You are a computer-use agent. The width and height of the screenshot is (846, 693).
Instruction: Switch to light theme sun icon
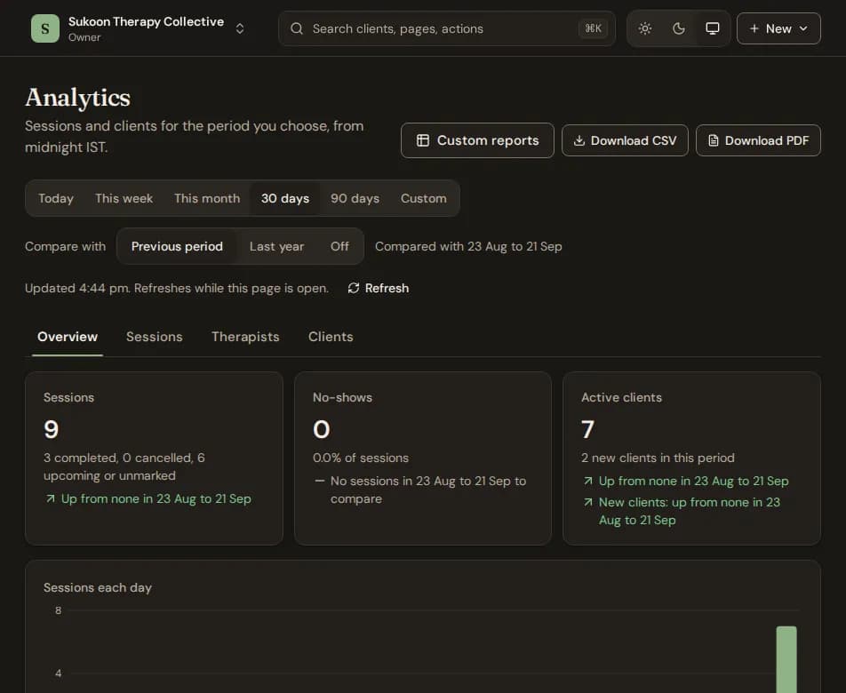(x=645, y=28)
